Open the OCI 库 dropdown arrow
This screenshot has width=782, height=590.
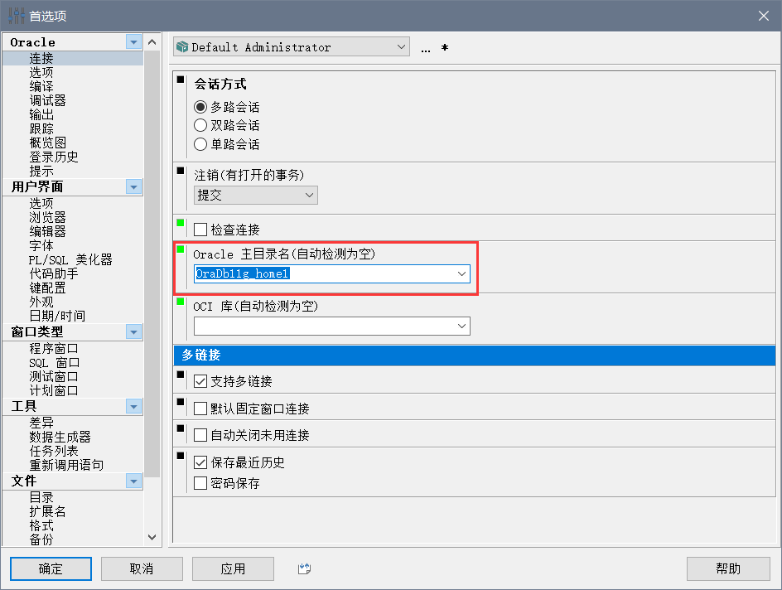point(461,326)
